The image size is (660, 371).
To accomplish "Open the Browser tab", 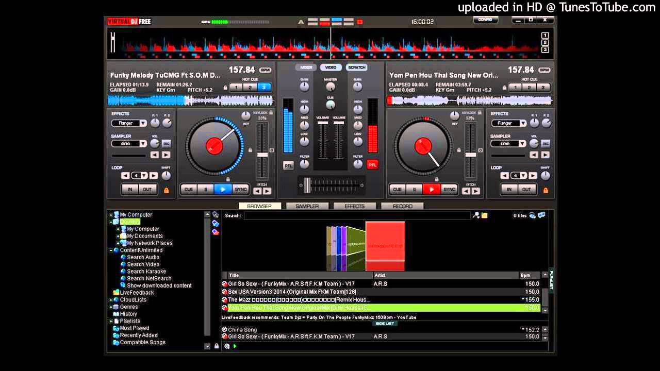I will [x=259, y=206].
